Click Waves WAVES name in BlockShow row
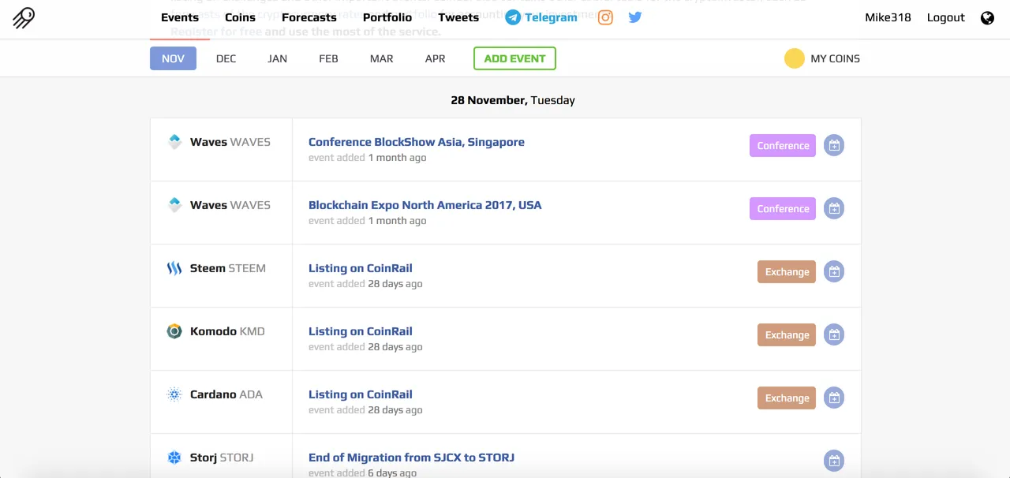 [x=230, y=142]
